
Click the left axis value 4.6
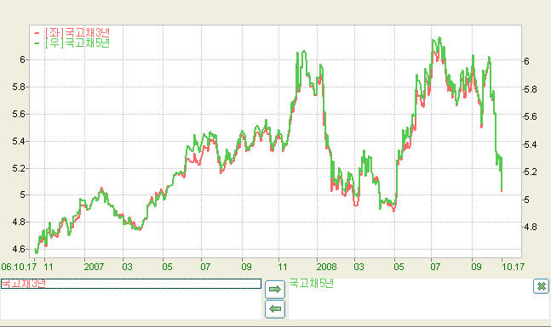pyautogui.click(x=19, y=249)
